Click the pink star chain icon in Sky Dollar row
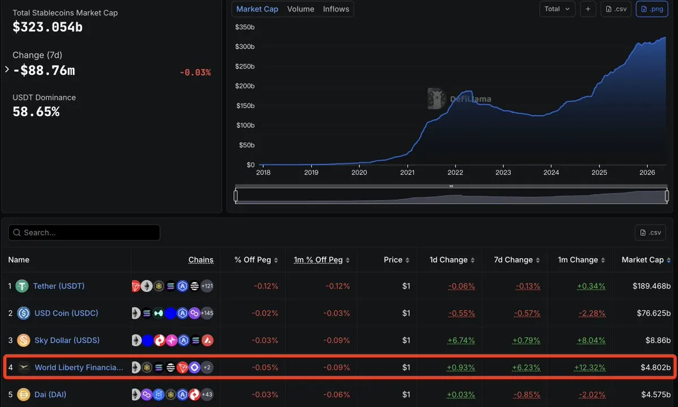The width and height of the screenshot is (678, 407). point(171,340)
